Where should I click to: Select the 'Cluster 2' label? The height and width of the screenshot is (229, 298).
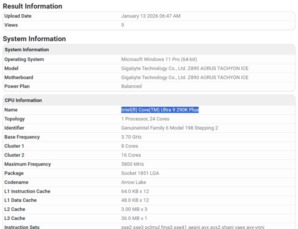(14, 155)
